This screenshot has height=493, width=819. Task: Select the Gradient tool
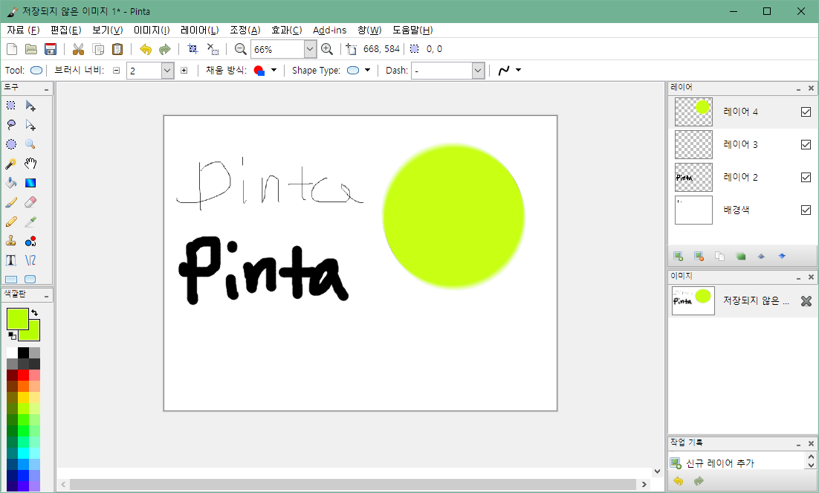(x=30, y=183)
